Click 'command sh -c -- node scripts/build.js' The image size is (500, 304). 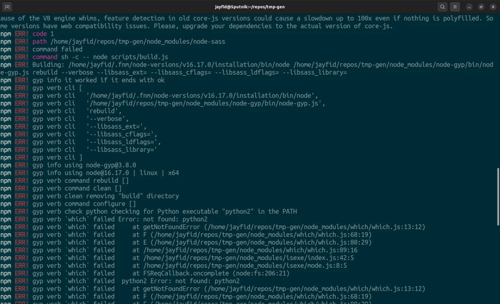100,57
